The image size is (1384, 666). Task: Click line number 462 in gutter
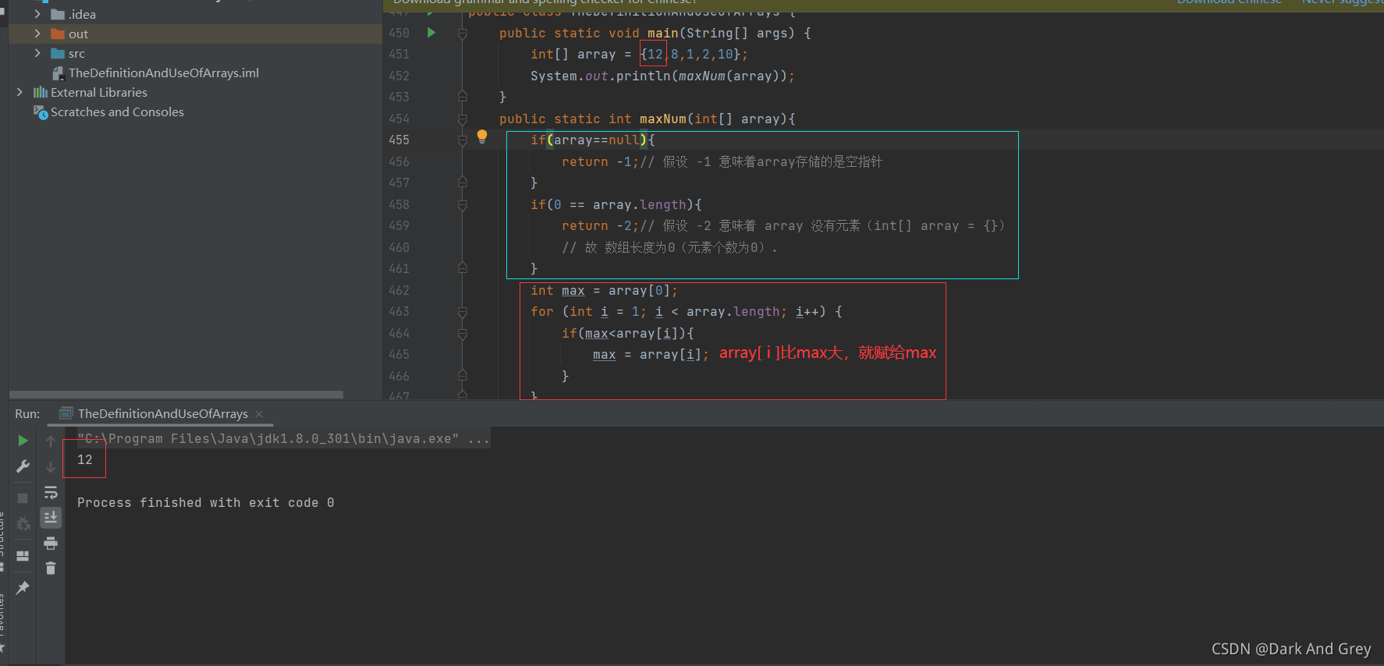click(x=399, y=291)
